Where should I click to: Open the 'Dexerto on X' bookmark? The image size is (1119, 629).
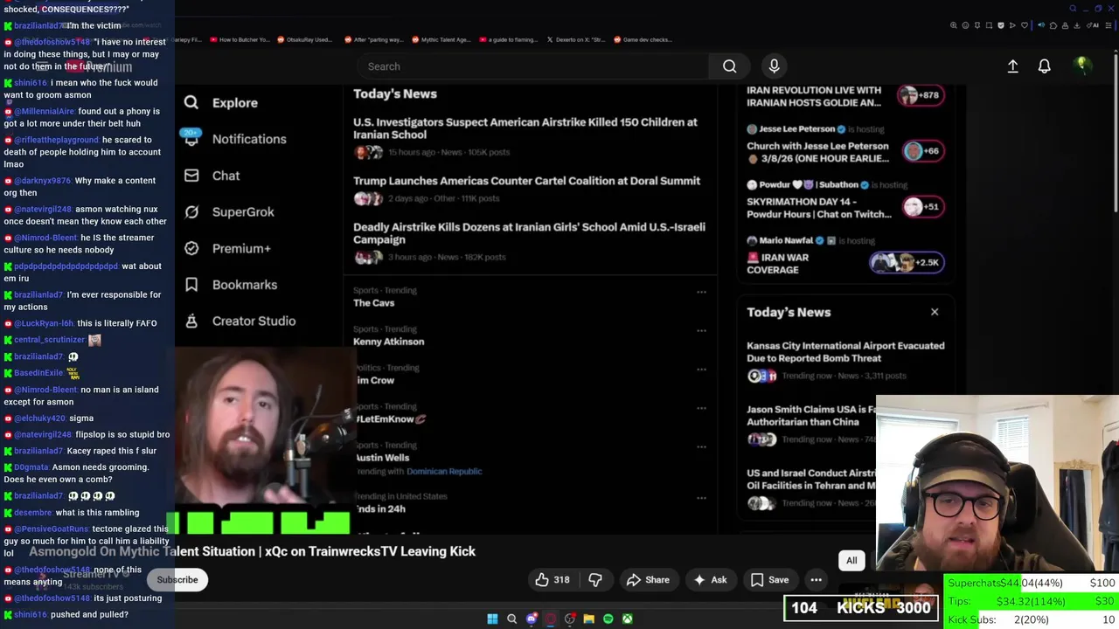coord(575,39)
